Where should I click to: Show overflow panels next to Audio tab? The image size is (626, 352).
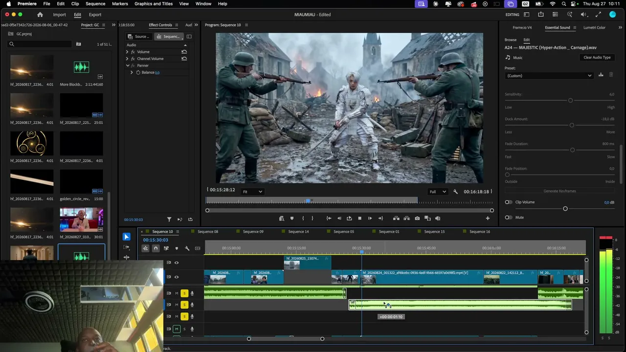click(x=197, y=25)
